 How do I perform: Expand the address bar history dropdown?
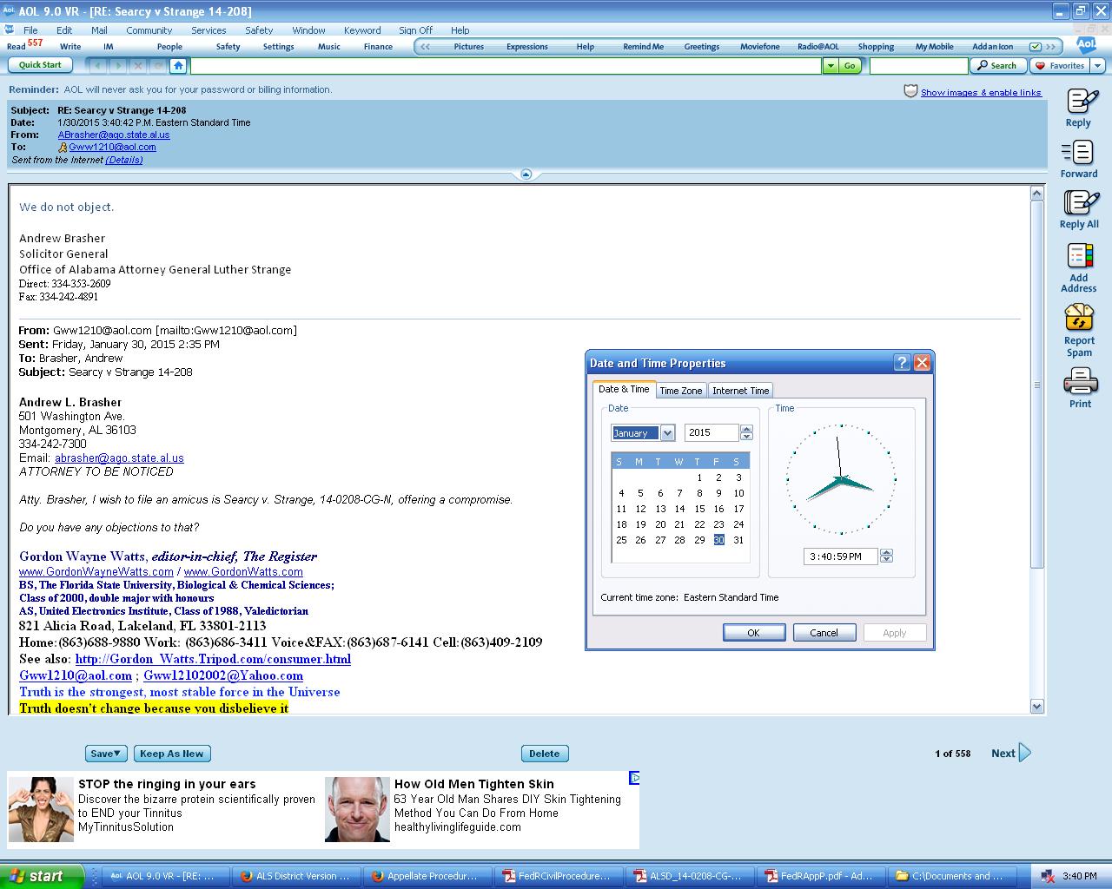pos(831,65)
